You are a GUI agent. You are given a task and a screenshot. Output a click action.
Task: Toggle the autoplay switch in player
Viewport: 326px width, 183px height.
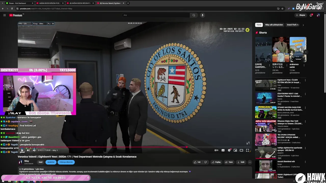click(x=216, y=150)
